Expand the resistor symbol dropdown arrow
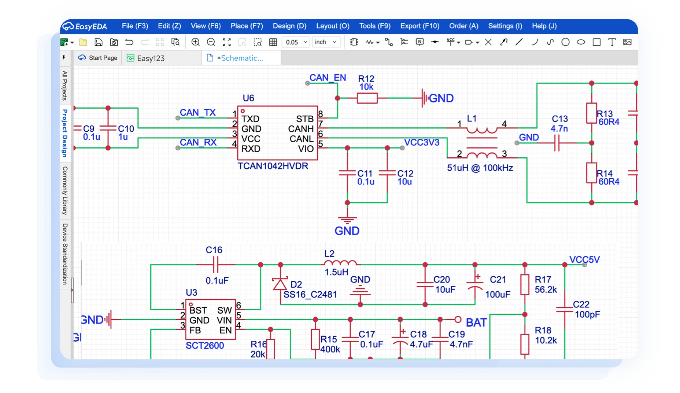The width and height of the screenshot is (680, 393). [x=378, y=43]
